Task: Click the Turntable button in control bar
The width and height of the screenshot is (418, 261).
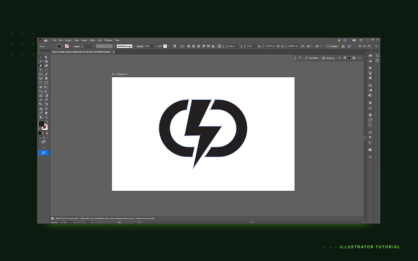Action: click(332, 46)
